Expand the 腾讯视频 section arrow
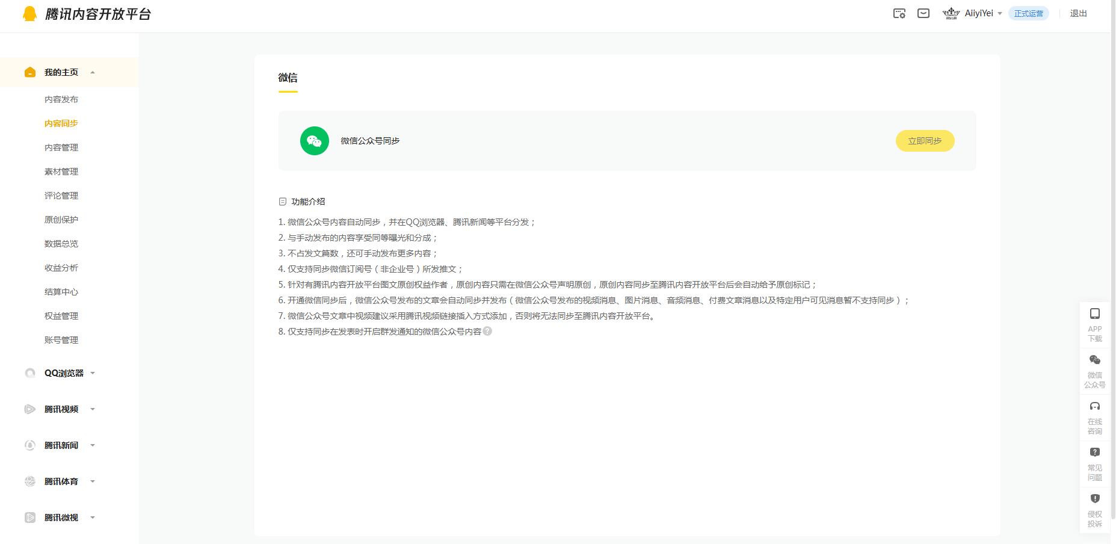The height and width of the screenshot is (544, 1116). (93, 409)
